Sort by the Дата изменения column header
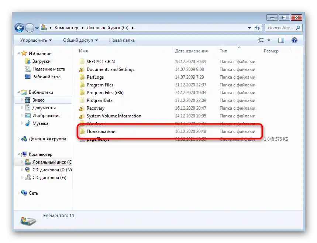This screenshot has width=317, height=243. 191,51
